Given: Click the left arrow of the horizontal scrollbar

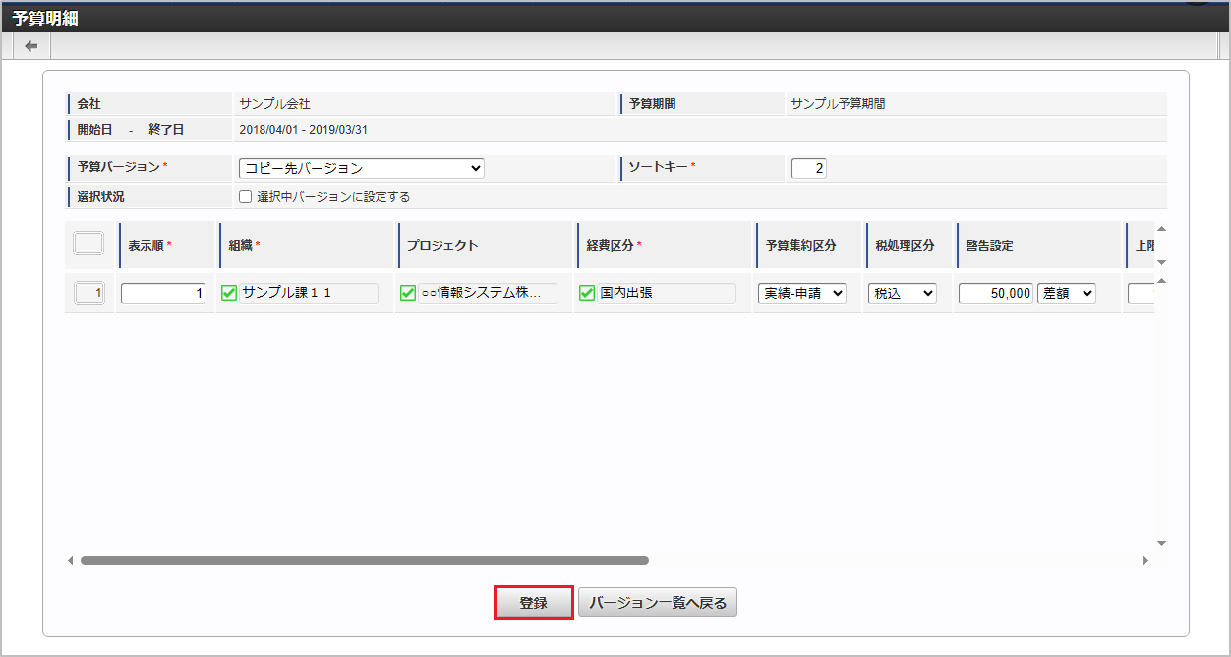Looking at the screenshot, I should [69, 560].
